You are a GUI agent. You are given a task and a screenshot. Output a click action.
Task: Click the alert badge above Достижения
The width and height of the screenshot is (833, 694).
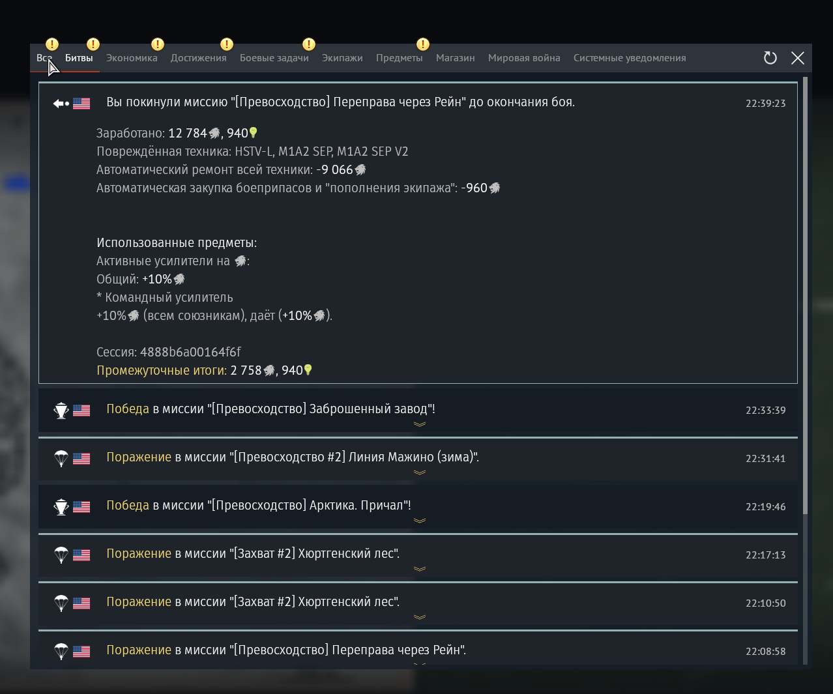227,44
